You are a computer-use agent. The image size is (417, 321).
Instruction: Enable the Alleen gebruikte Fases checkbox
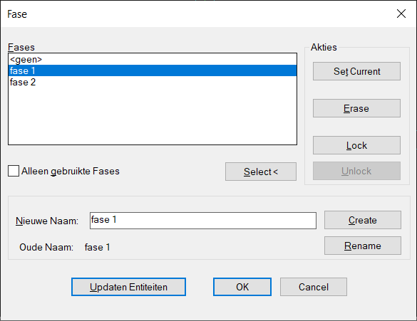14,171
